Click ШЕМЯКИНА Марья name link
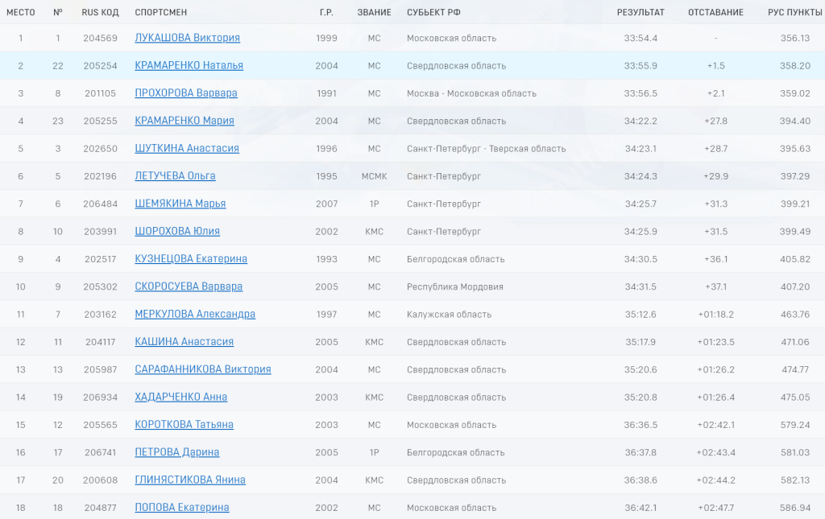Screen dimensions: 825x519 click(180, 204)
